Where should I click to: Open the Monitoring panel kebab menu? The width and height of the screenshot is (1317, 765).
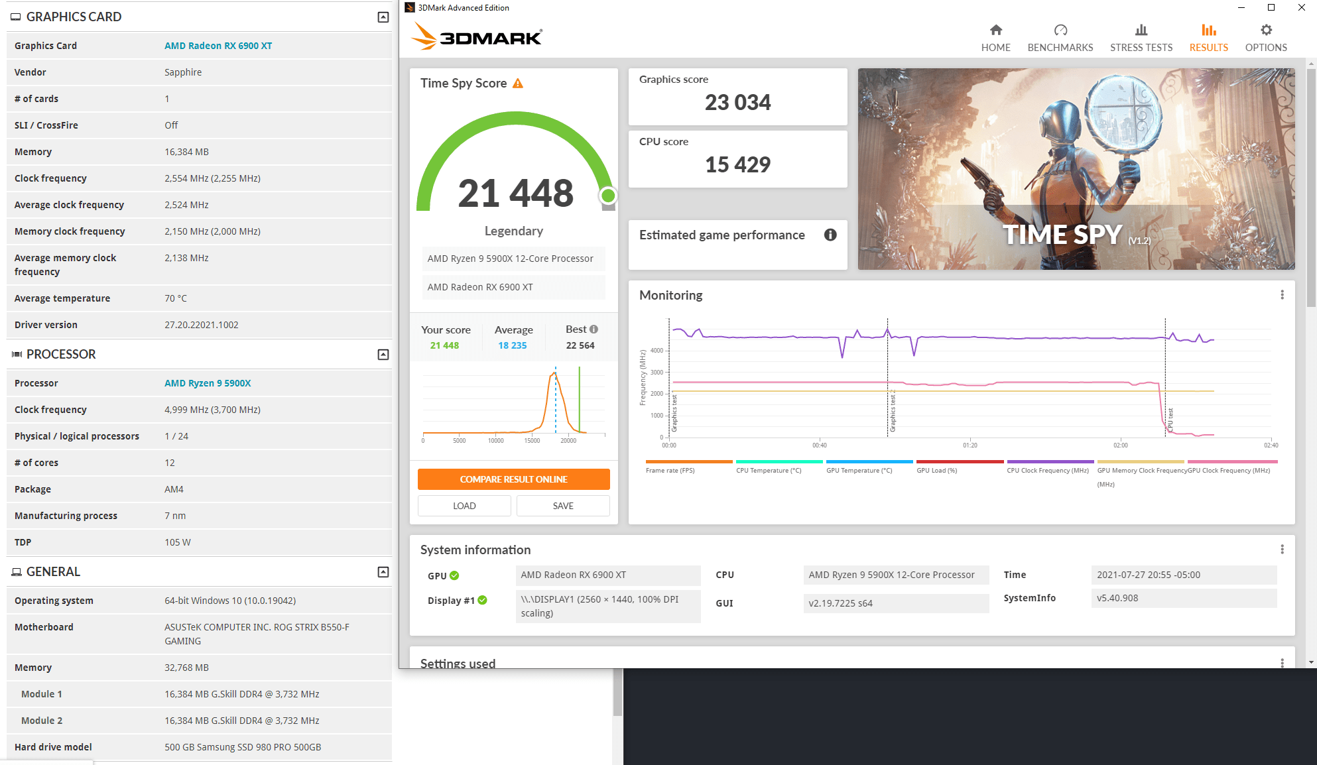click(1283, 294)
